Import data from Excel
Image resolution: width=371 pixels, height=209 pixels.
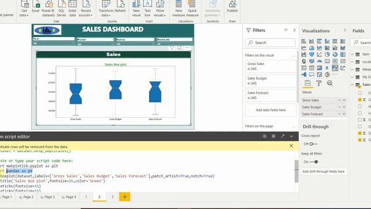pyautogui.click(x=35, y=6)
